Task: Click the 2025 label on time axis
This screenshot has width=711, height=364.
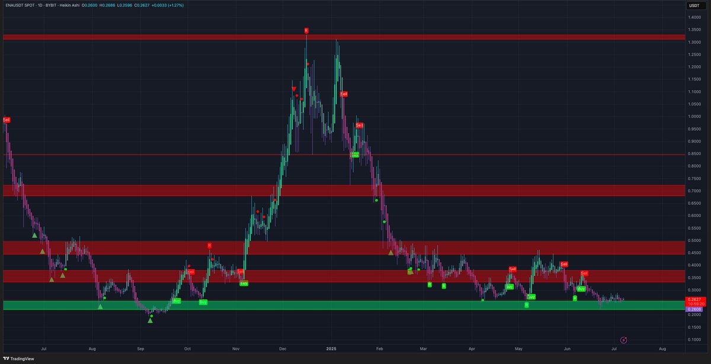Action: tap(331, 350)
